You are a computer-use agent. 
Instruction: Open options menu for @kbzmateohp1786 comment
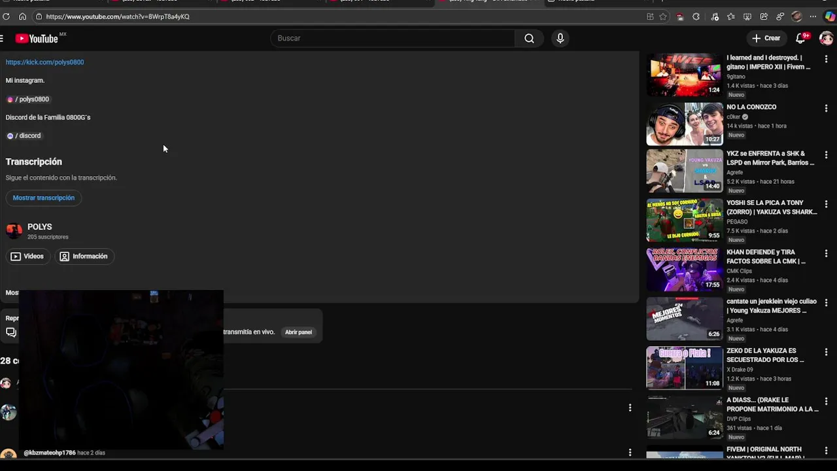(630, 452)
